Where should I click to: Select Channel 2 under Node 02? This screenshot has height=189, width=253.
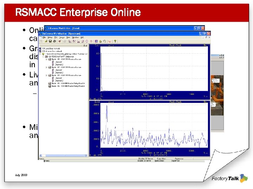point(59,73)
